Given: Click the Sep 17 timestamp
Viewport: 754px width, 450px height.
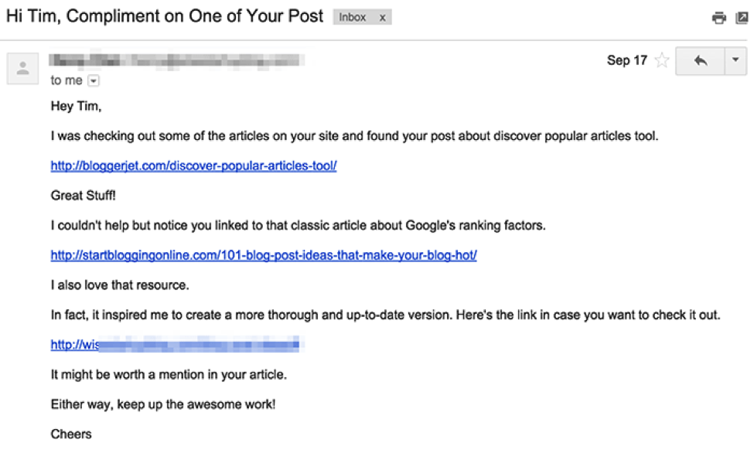Looking at the screenshot, I should [626, 60].
